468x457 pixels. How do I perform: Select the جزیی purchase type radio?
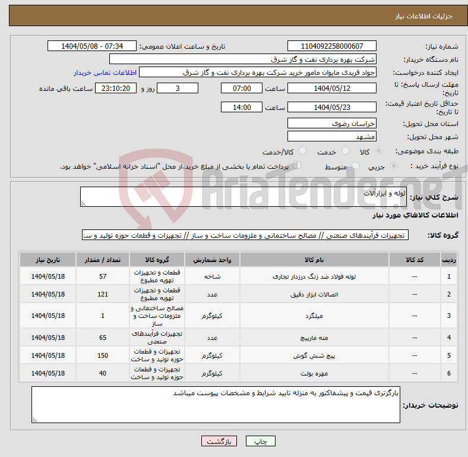(394, 166)
